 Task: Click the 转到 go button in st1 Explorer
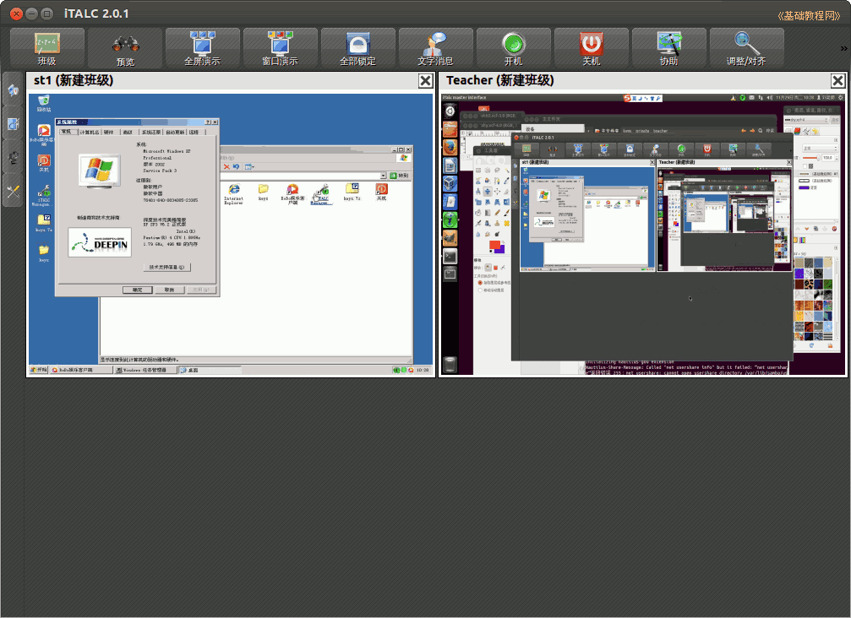[x=400, y=175]
